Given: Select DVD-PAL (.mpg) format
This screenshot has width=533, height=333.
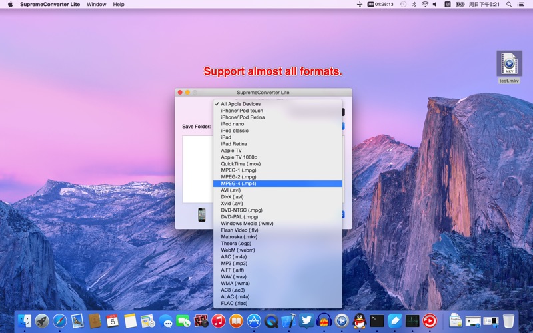Looking at the screenshot, I should pyautogui.click(x=277, y=217).
